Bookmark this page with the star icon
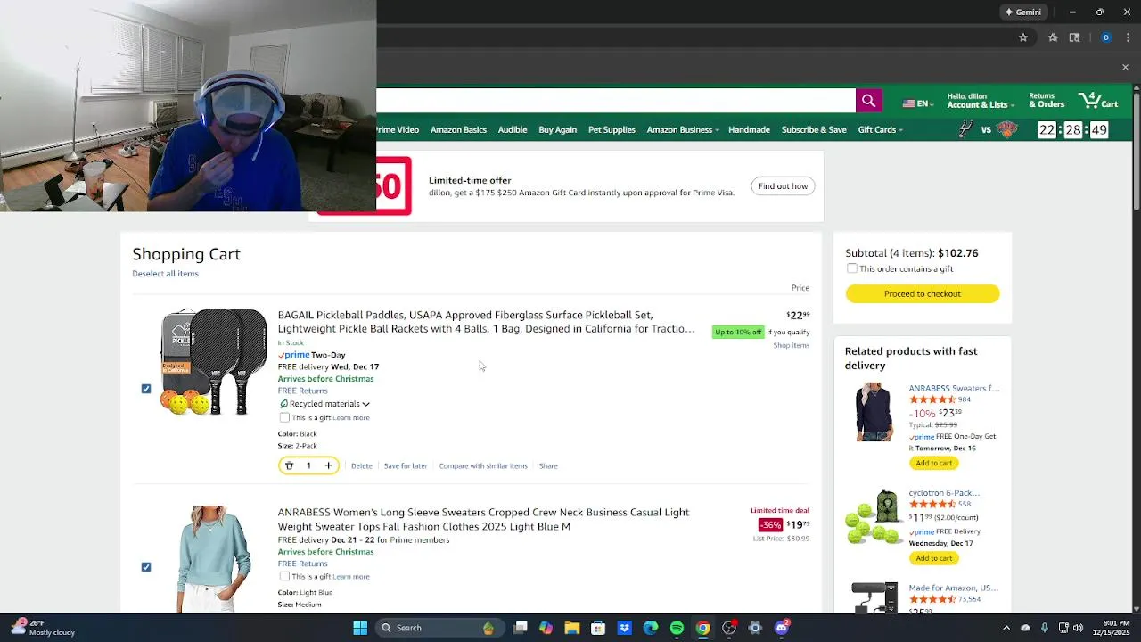 tap(1023, 37)
